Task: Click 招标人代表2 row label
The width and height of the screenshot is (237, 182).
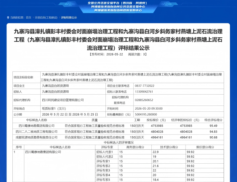Action: (105, 157)
